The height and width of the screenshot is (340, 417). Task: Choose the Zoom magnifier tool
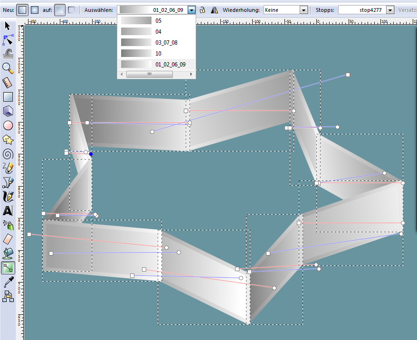click(x=8, y=68)
